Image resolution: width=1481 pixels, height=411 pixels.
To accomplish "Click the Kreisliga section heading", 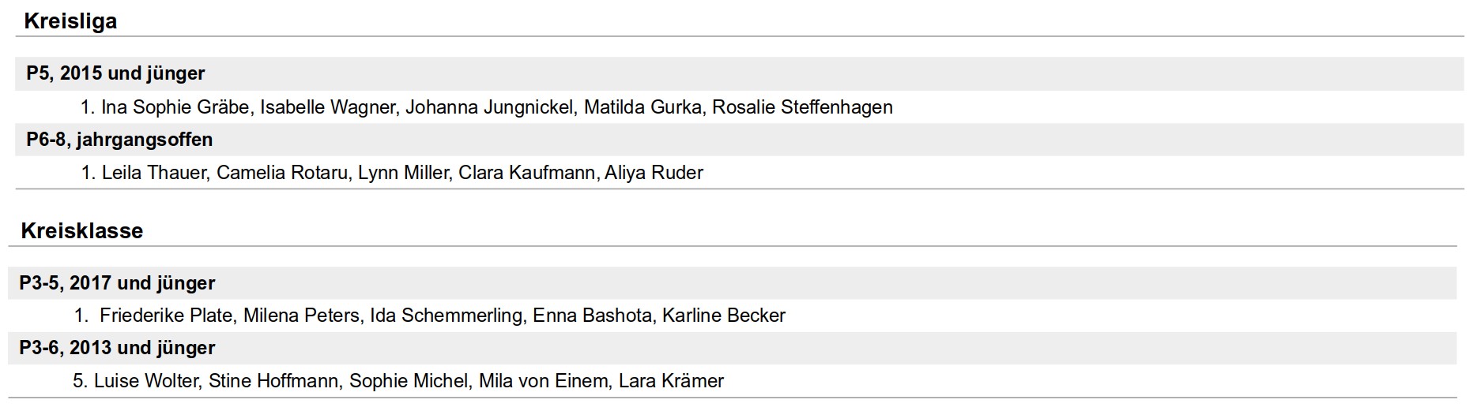I will (70, 21).
